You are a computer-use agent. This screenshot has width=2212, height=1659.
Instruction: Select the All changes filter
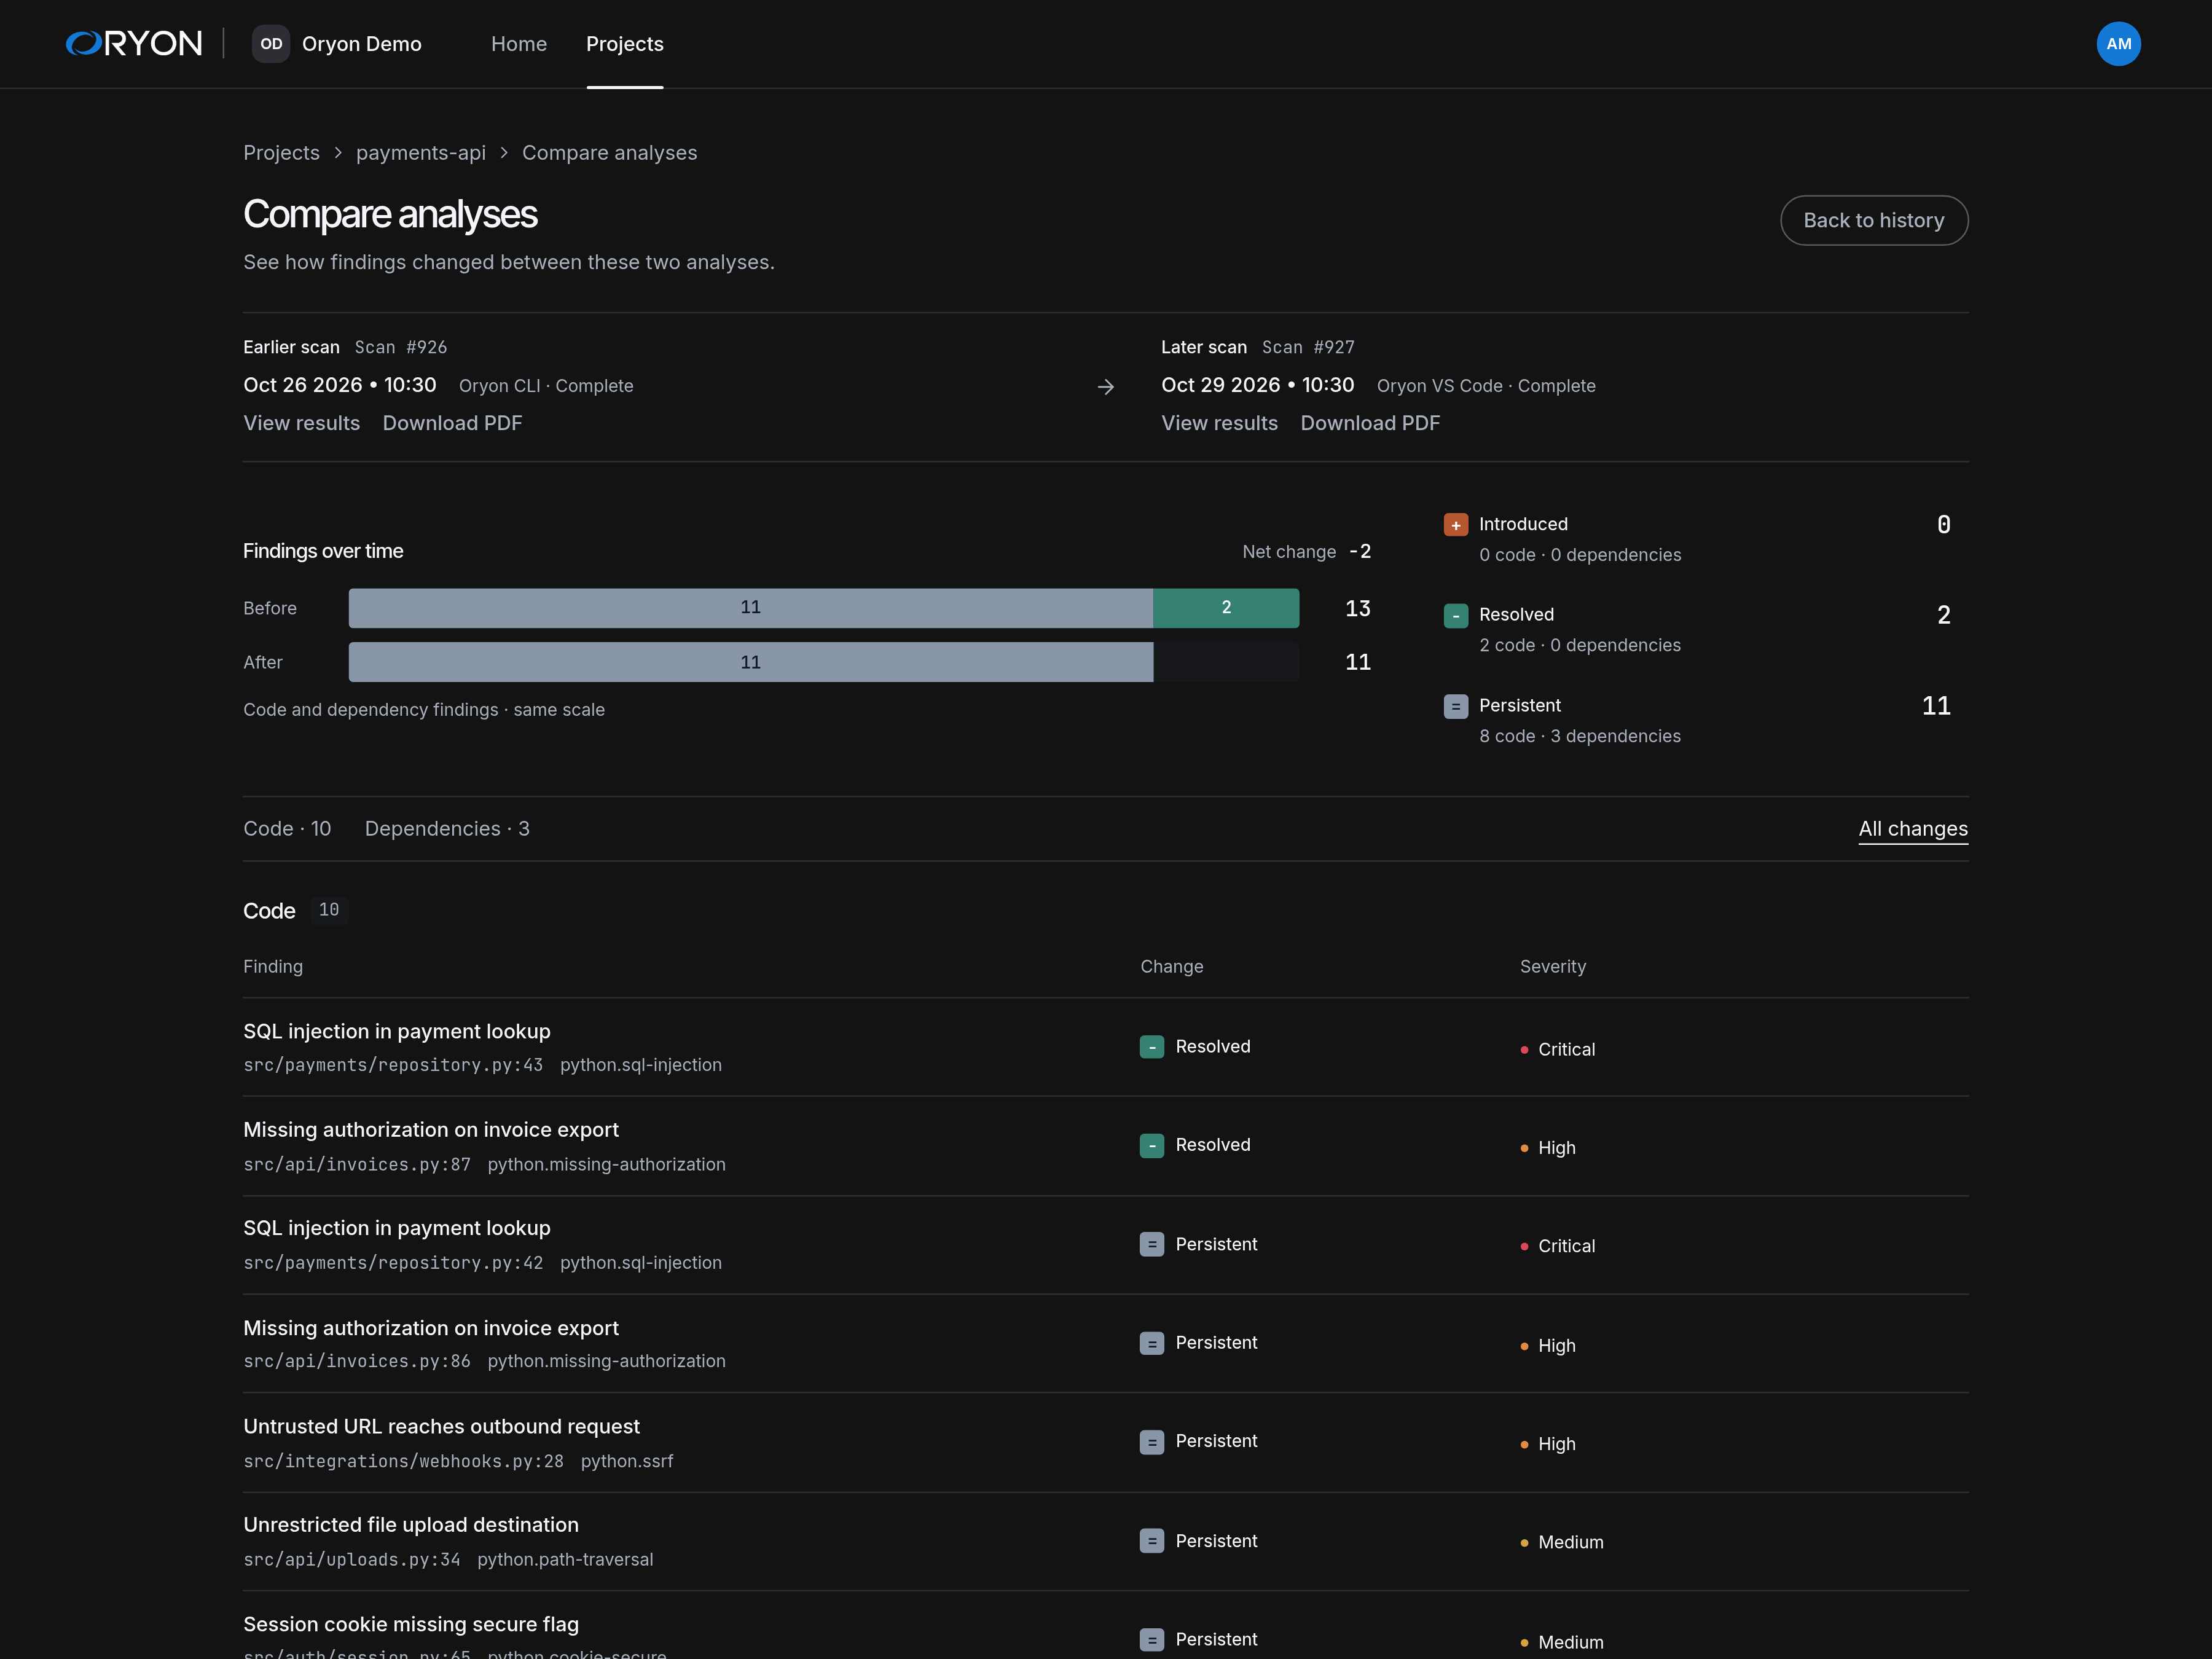coord(1913,829)
